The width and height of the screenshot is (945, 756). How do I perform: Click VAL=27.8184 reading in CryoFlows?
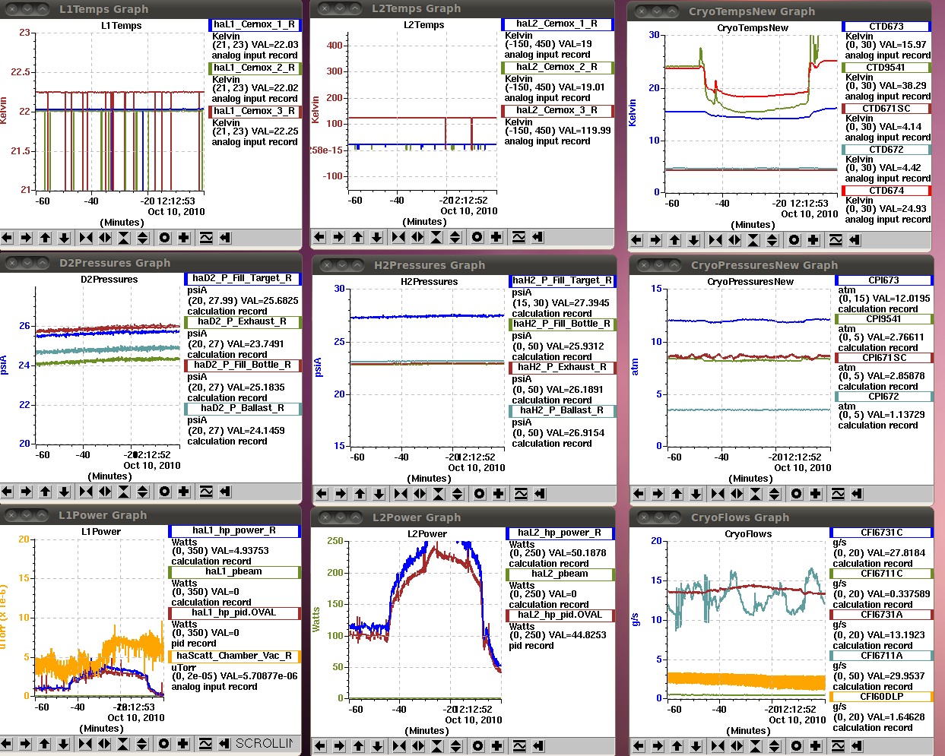point(897,554)
